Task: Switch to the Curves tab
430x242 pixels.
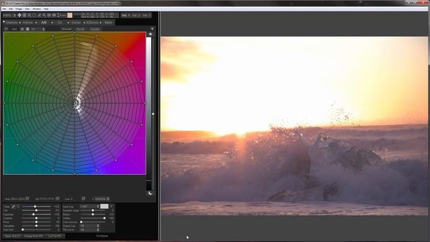Action: pos(76,22)
